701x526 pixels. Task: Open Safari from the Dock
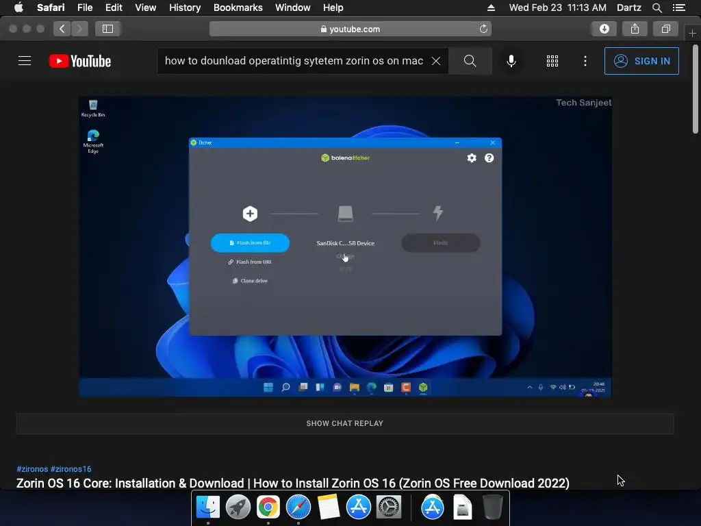[298, 508]
